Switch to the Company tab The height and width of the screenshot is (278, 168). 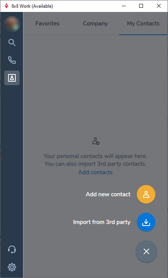tap(95, 24)
